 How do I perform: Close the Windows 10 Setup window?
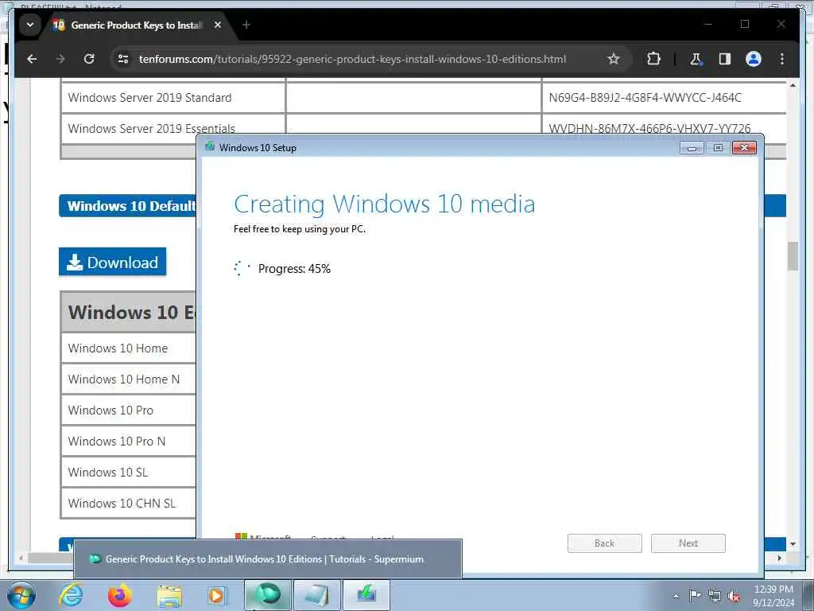click(x=744, y=148)
